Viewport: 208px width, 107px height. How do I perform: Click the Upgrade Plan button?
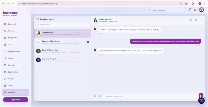point(16,100)
